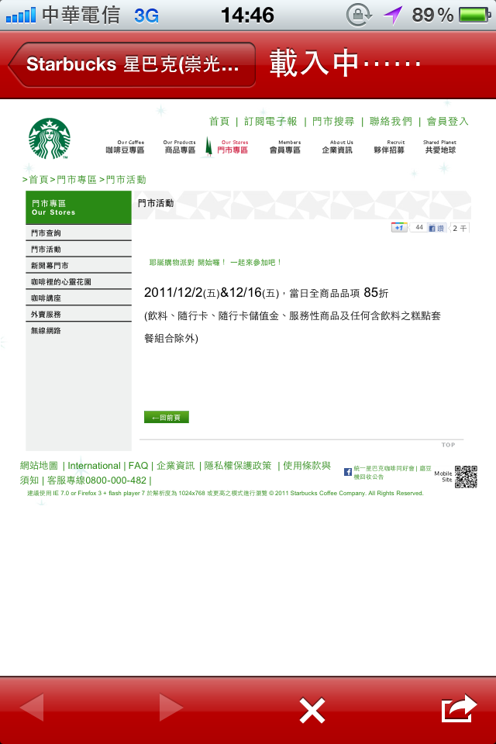
Task: Tap the Starbucks 星巴克 back button
Action: [x=132, y=64]
